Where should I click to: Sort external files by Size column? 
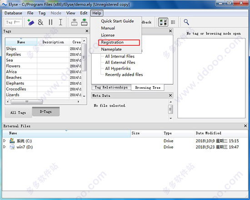(x=146, y=133)
